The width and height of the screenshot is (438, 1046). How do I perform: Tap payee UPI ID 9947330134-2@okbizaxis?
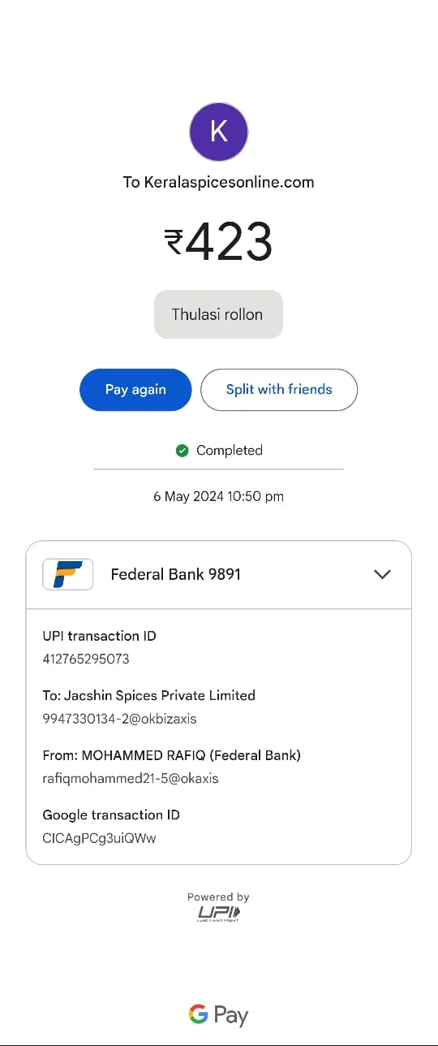(119, 719)
